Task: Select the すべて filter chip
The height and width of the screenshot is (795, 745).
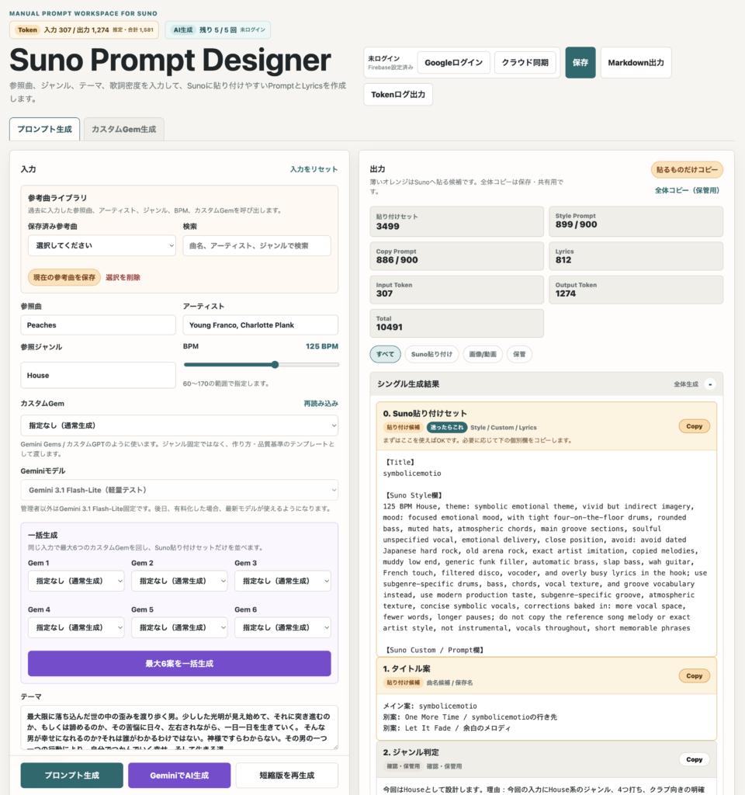Action: tap(385, 354)
